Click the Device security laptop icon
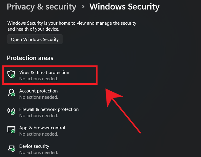Viewport: 201px width, 157px height. tap(11, 148)
